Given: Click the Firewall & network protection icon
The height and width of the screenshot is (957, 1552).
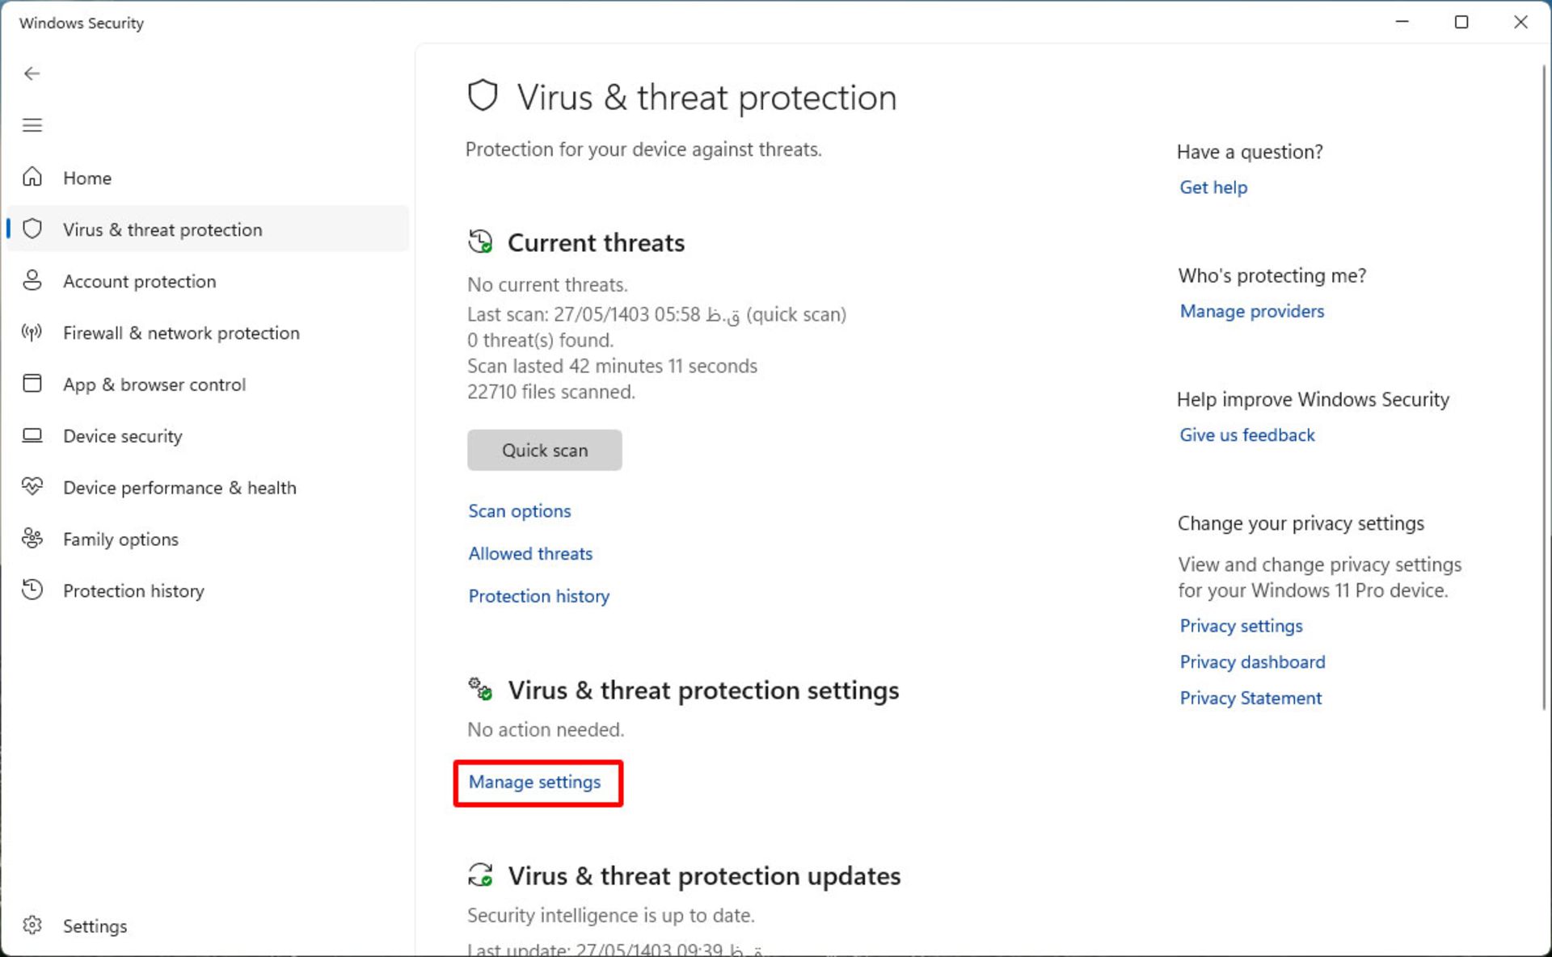Looking at the screenshot, I should [33, 332].
